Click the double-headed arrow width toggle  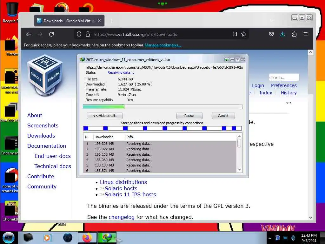pos(289,103)
